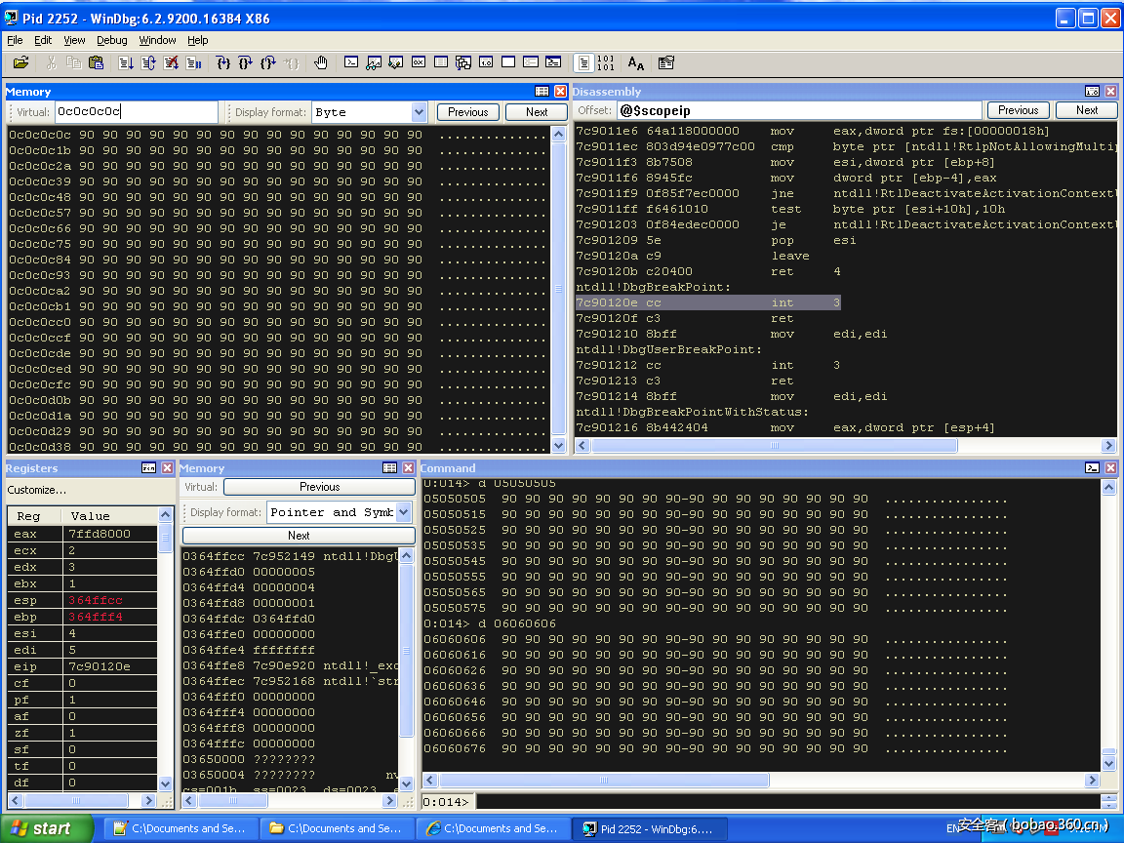Expand the Byte display format dropdown
The height and width of the screenshot is (843, 1124).
click(419, 112)
